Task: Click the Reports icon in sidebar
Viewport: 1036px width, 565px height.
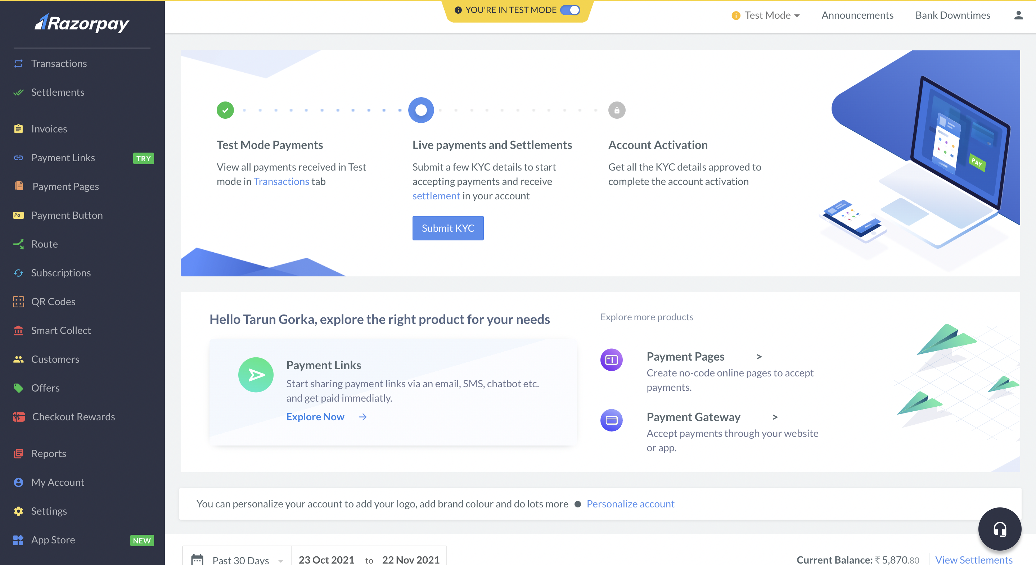Action: (x=18, y=453)
